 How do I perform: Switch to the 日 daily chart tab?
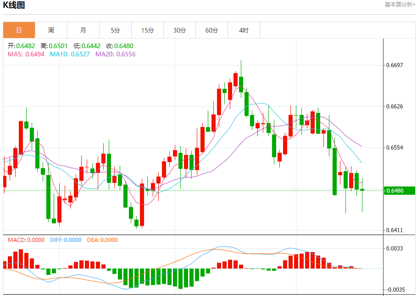tap(19, 30)
